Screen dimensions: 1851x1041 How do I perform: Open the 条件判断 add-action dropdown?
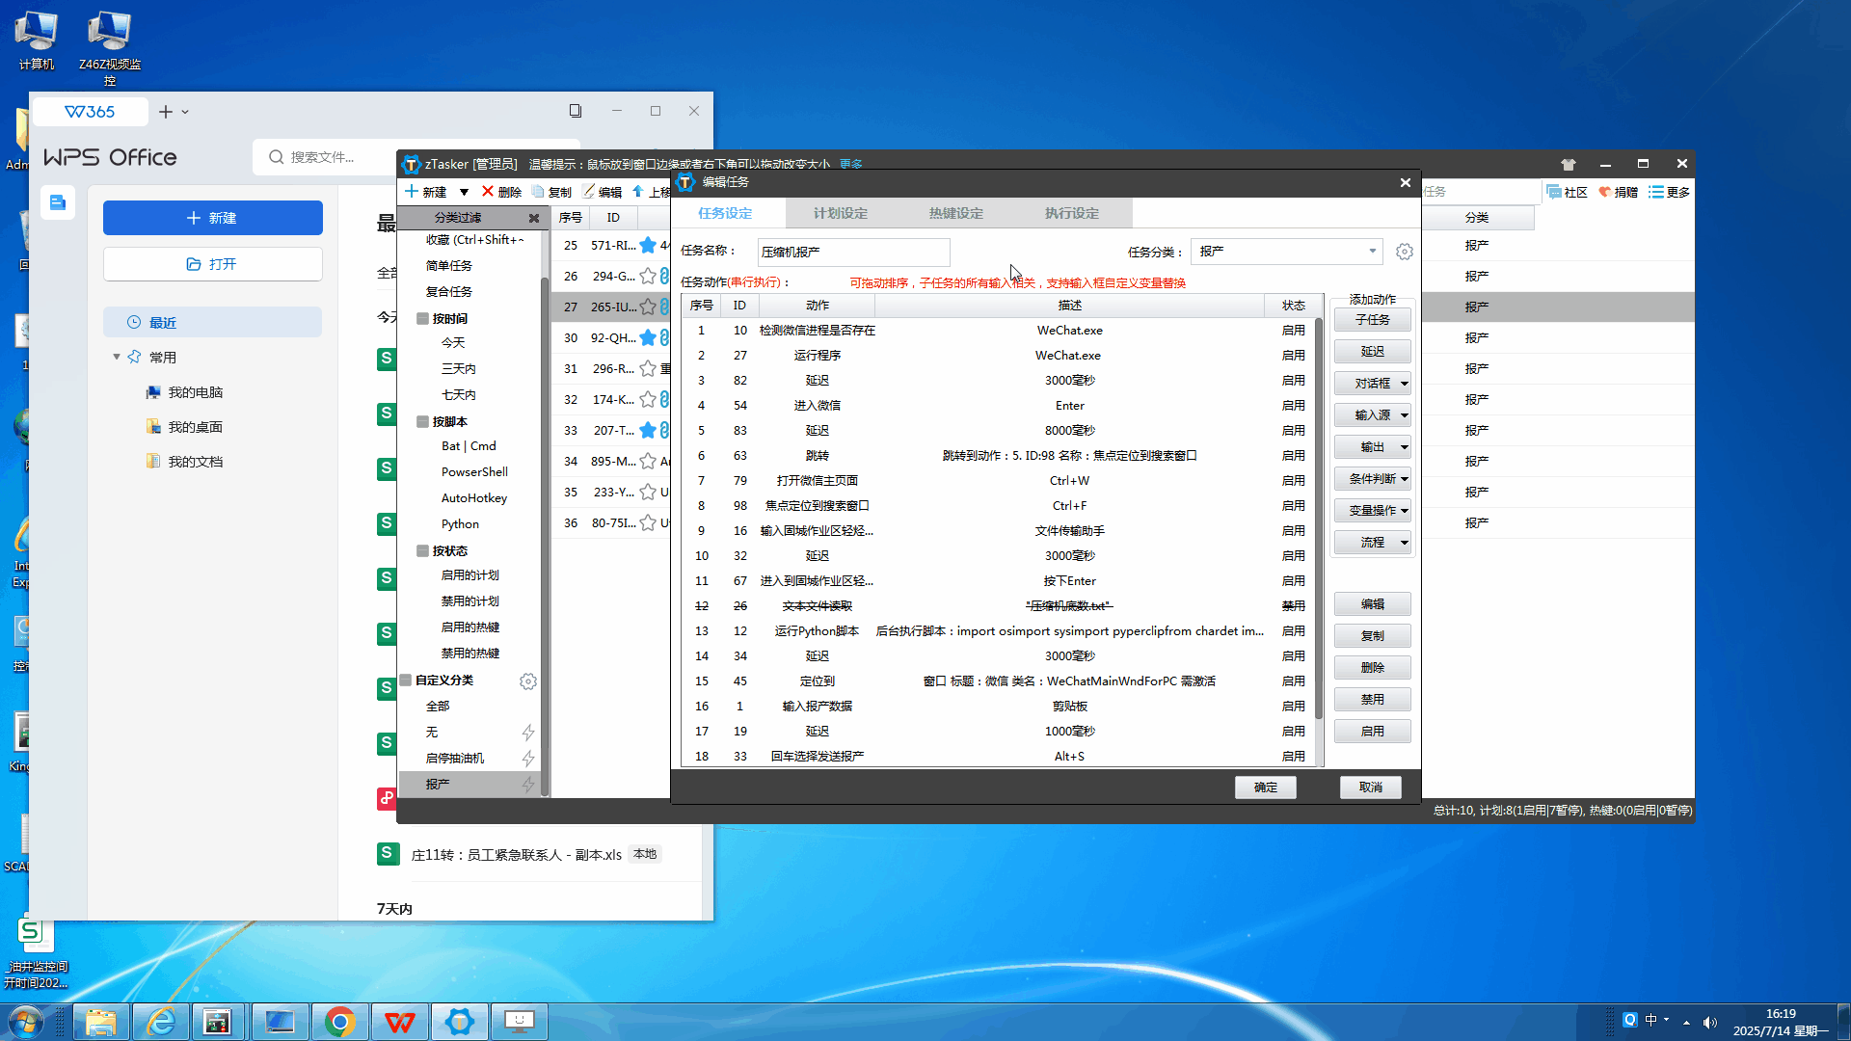click(1373, 479)
